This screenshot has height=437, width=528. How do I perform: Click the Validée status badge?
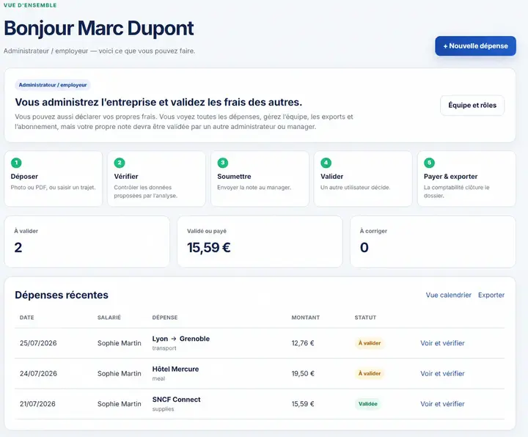click(367, 404)
